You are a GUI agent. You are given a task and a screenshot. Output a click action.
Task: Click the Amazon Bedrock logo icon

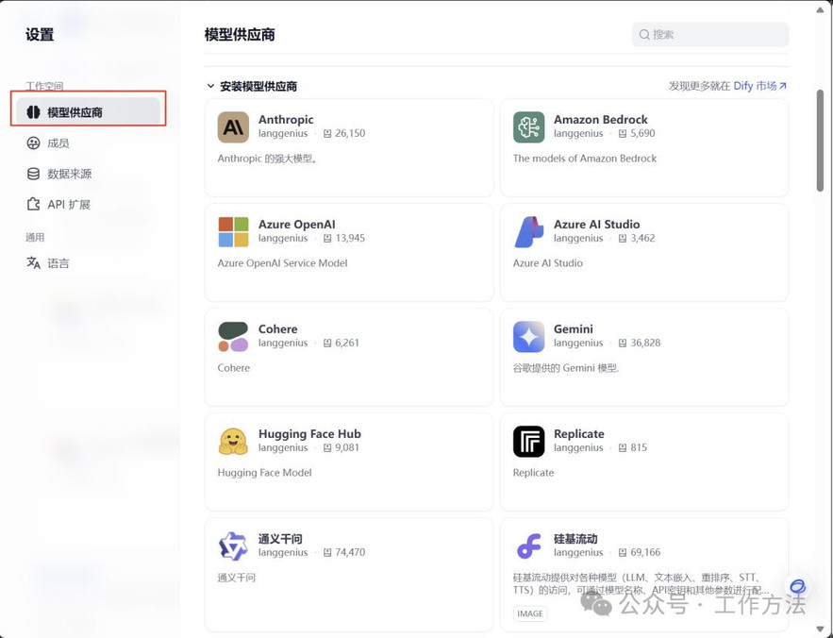point(528,127)
